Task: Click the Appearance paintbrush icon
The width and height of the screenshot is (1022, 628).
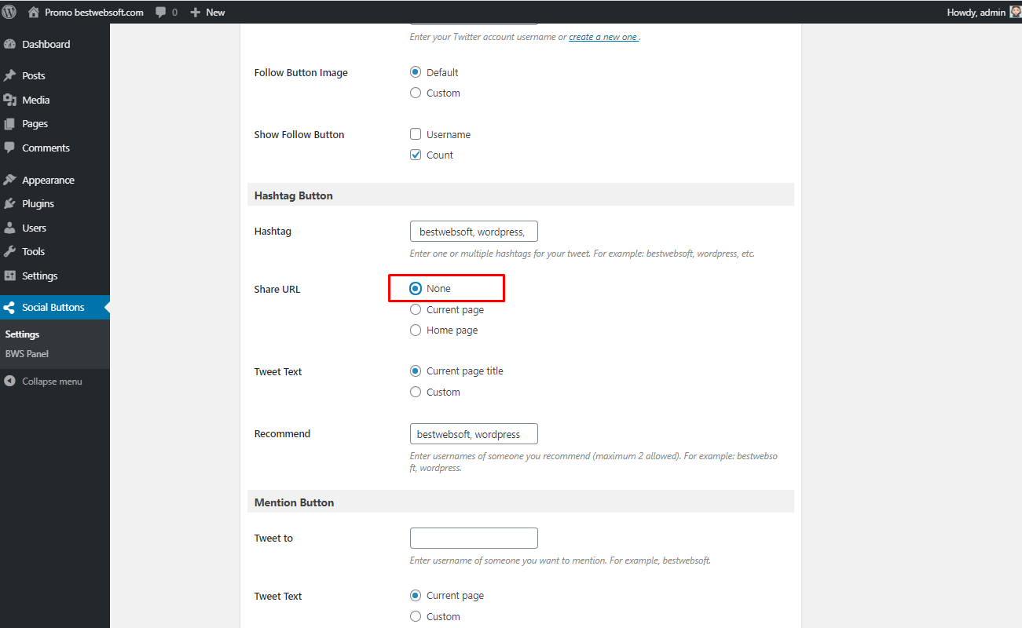Action: (9, 180)
